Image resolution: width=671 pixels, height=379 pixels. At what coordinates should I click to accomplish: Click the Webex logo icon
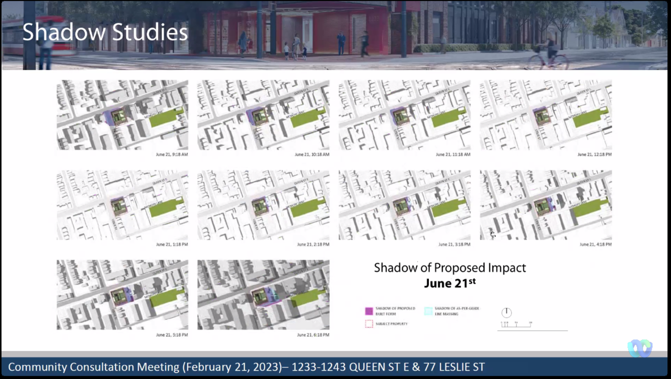(640, 348)
